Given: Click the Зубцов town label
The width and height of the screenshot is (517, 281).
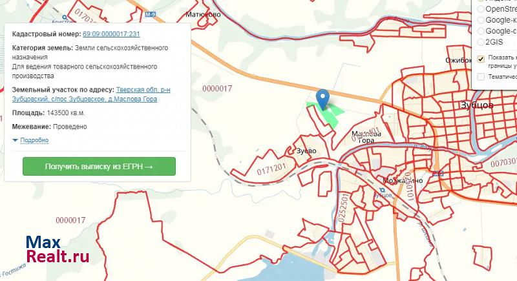Looking at the screenshot, I should click(x=478, y=104).
